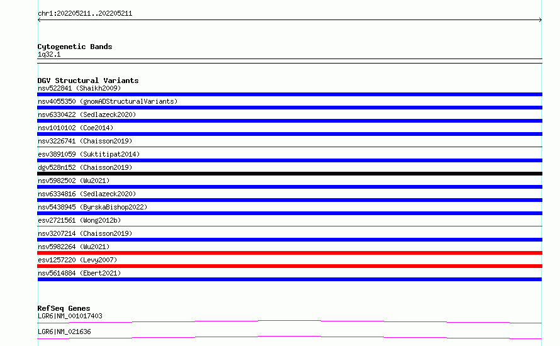The image size is (560, 346).
Task: Select esv2721561 (Wong2012b) label
Action: pos(79,220)
